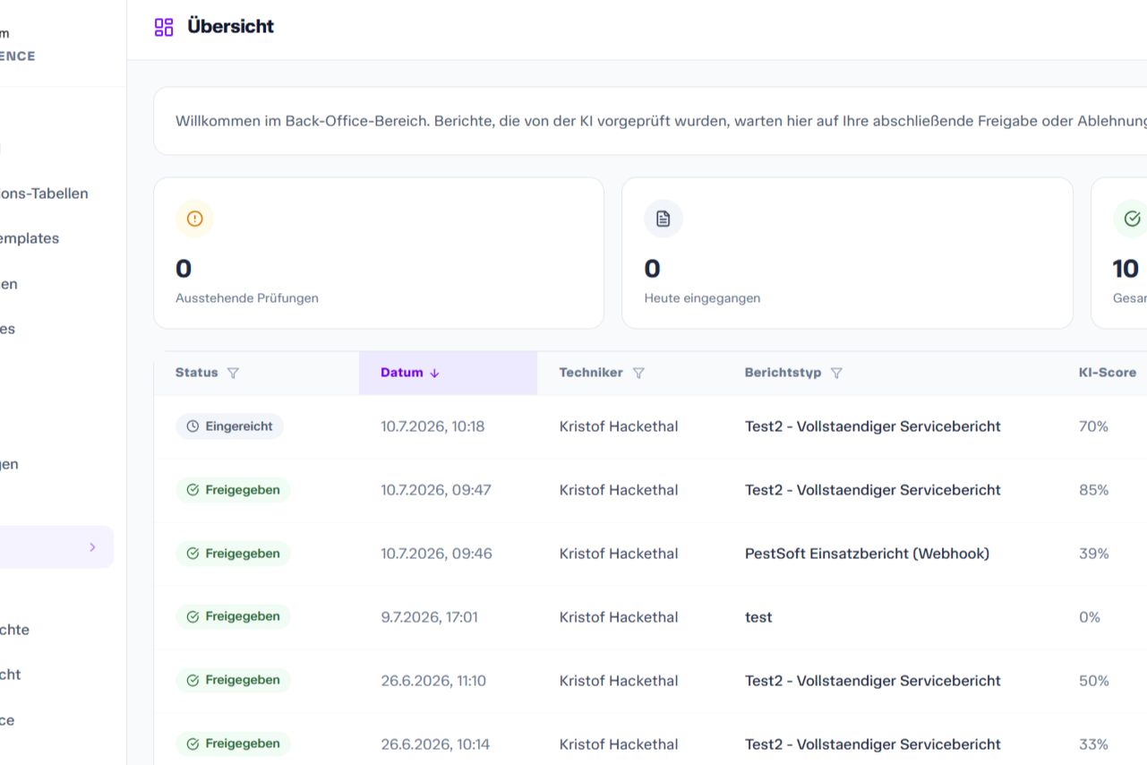This screenshot has width=1147, height=765.
Task: Click the date 9.7.2026, 17:01
Action: [x=429, y=617]
